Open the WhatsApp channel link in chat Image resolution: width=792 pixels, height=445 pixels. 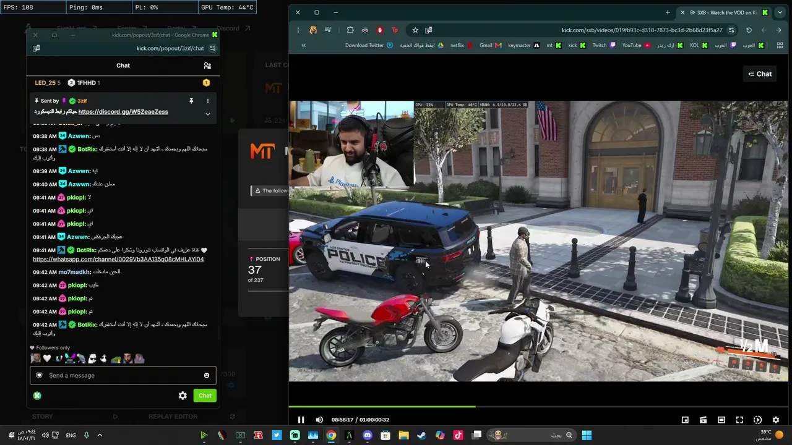click(118, 259)
